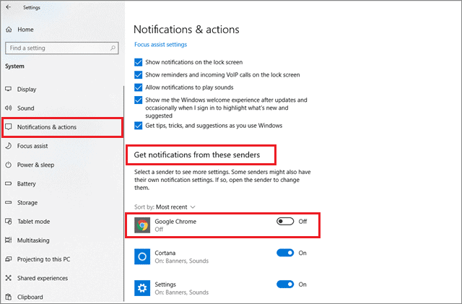Select Projecting to this PC label

(x=43, y=259)
